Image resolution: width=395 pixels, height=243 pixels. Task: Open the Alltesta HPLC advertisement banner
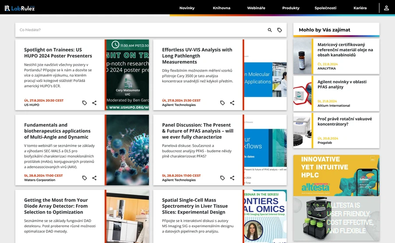click(x=336, y=198)
